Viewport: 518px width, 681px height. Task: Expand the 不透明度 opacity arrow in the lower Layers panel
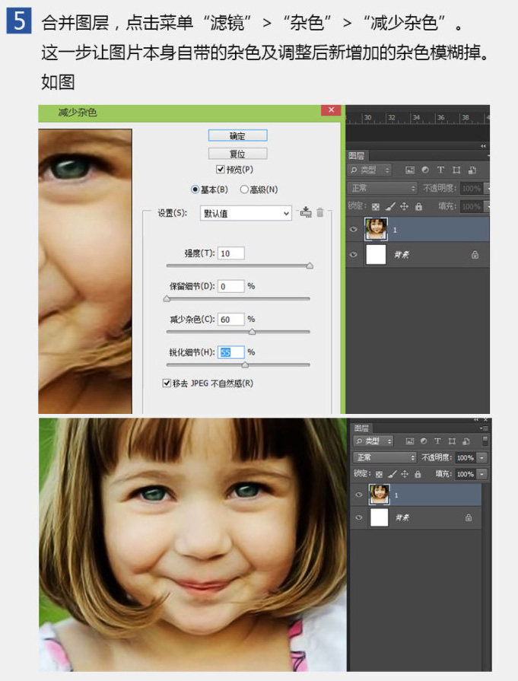pos(482,458)
